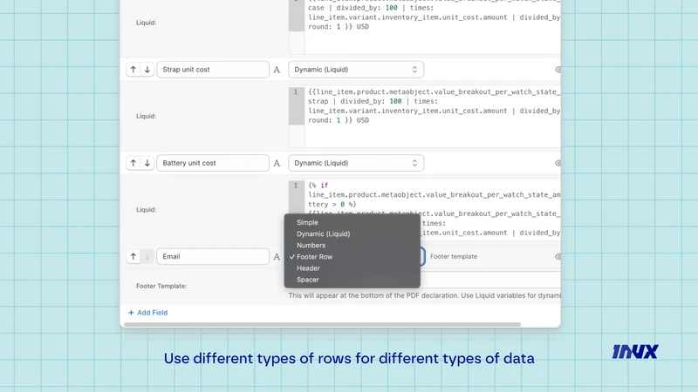Toggle visibility of the Email row
Screen dimensions: 698x392
coord(558,256)
